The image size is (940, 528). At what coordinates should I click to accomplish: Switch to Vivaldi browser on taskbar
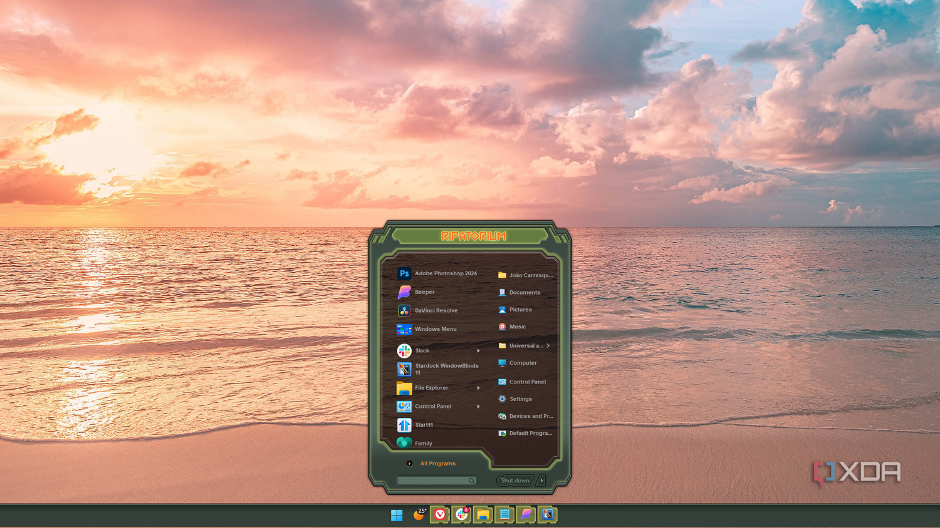pos(440,514)
